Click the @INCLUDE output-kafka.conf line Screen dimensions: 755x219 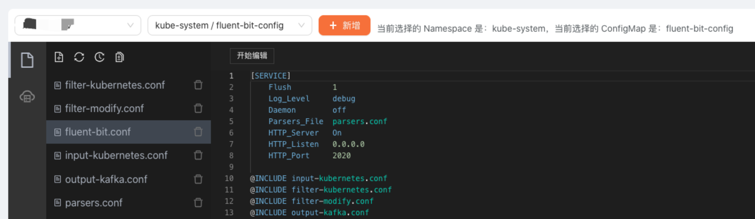309,212
